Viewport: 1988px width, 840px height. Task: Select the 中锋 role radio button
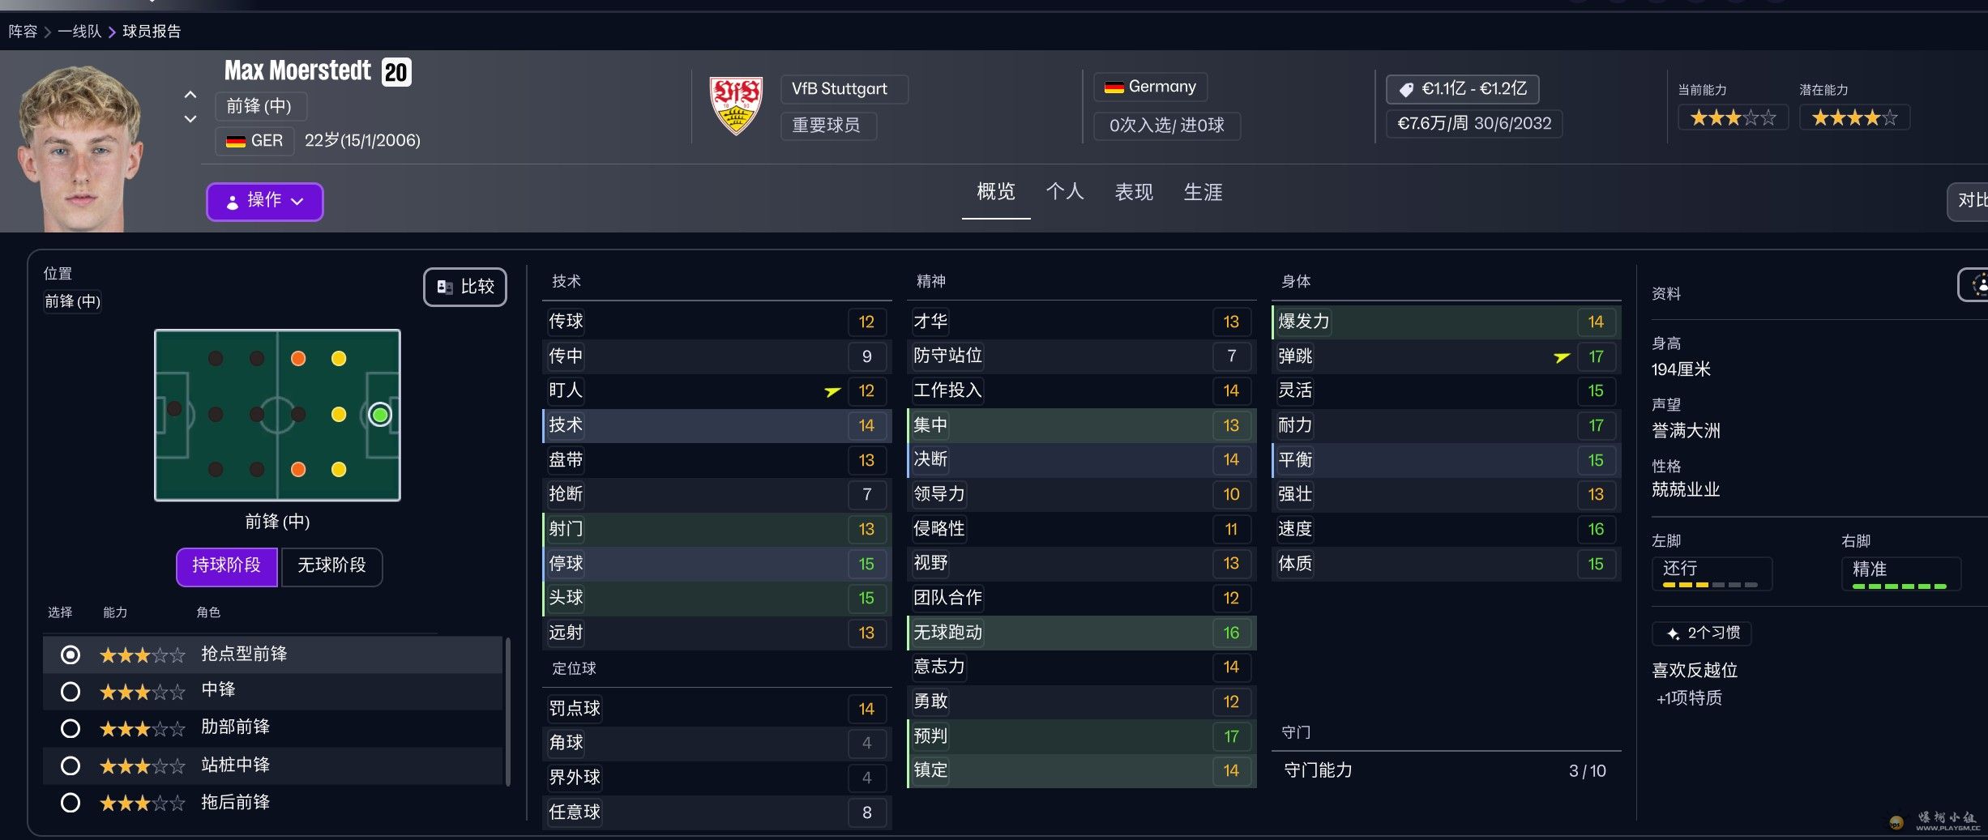point(71,691)
